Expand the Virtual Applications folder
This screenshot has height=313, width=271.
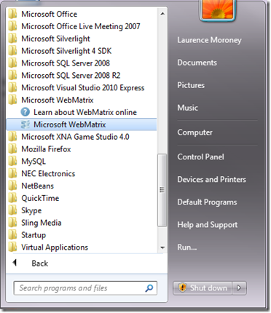(x=82, y=247)
